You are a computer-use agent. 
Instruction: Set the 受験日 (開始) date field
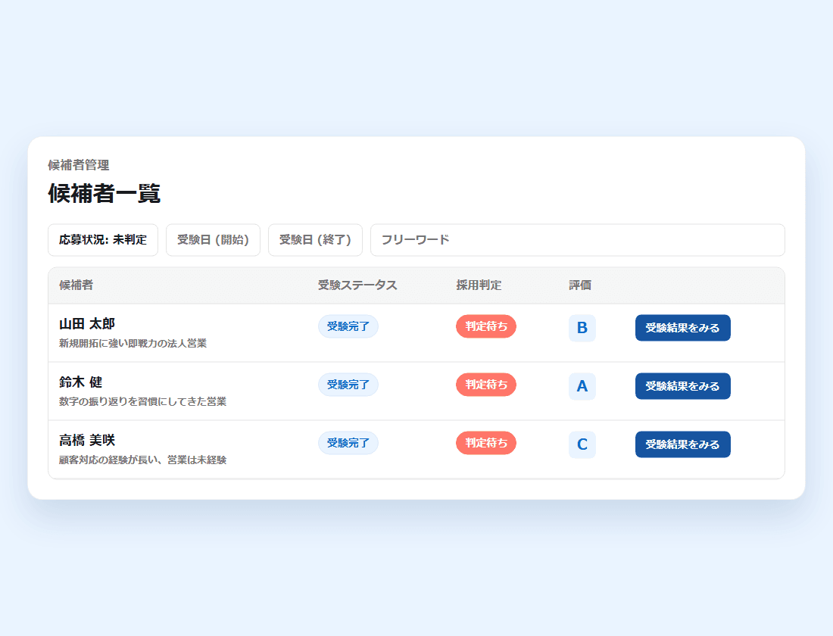click(213, 239)
